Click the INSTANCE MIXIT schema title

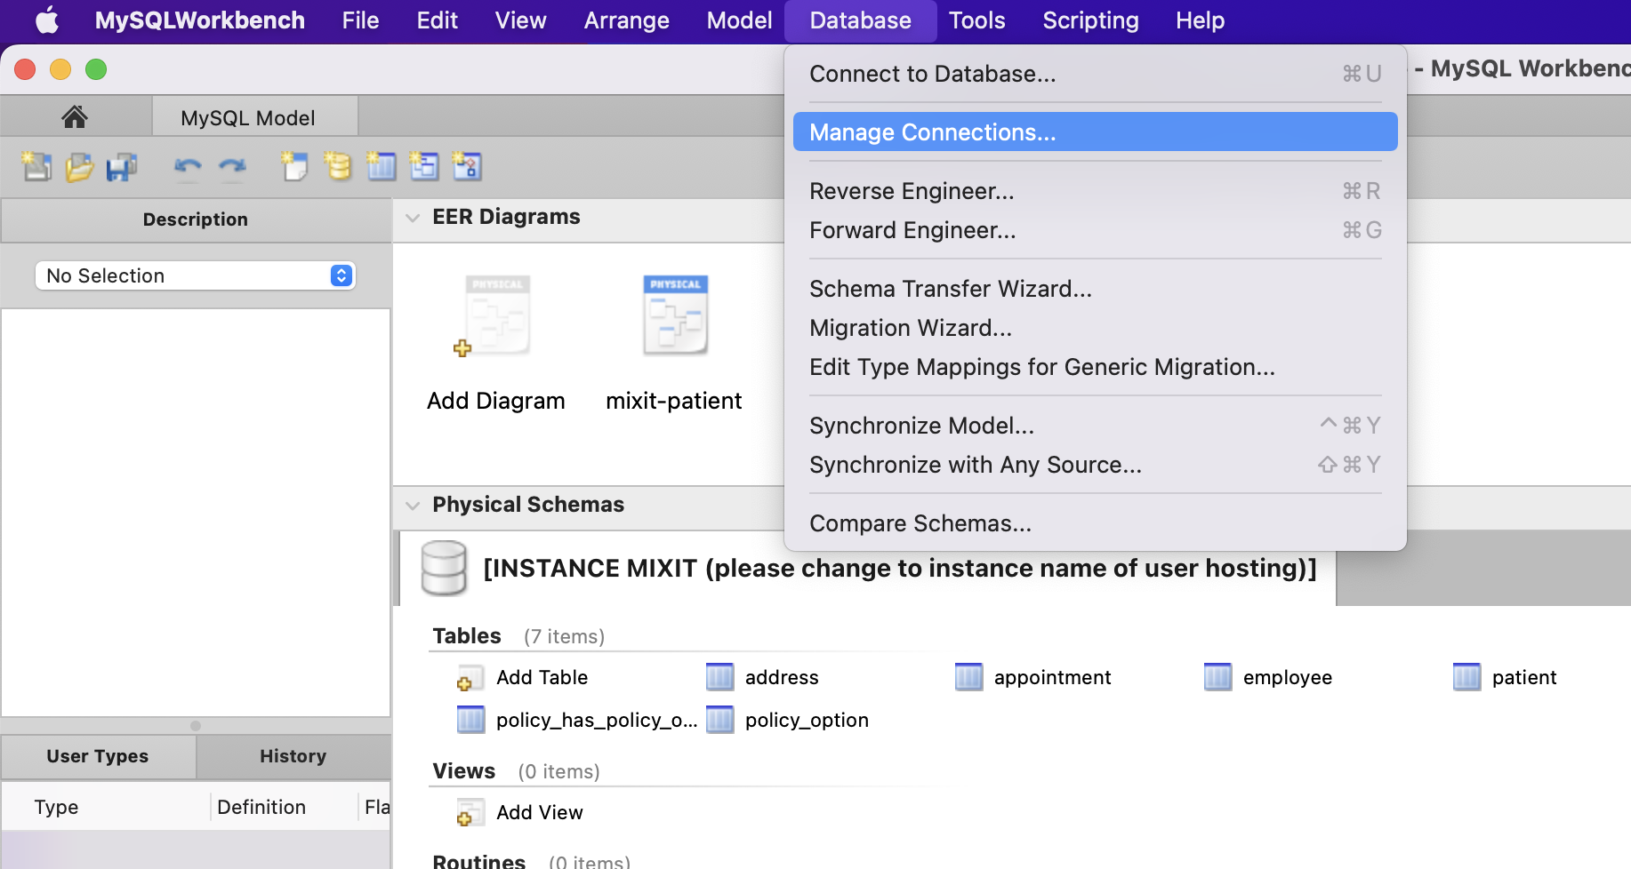coord(900,568)
